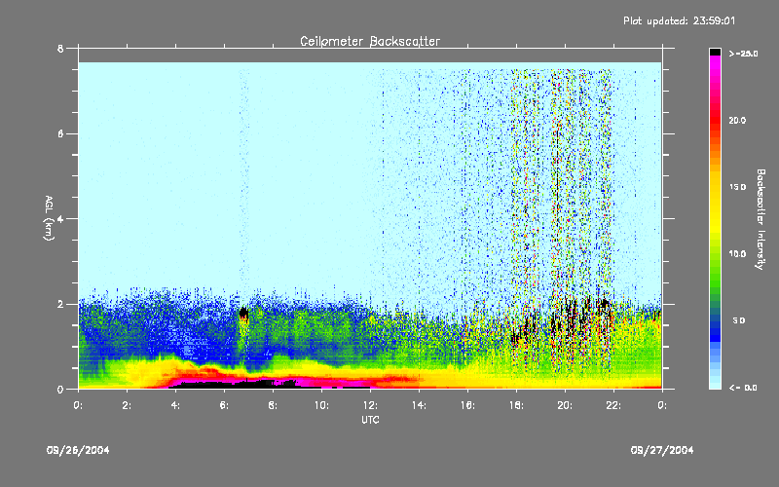Click the "5.0" colorbar value label
Viewport: 779px width, 487px height.
click(x=739, y=321)
